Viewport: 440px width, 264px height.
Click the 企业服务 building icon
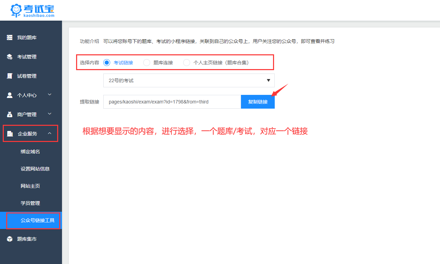pyautogui.click(x=9, y=133)
